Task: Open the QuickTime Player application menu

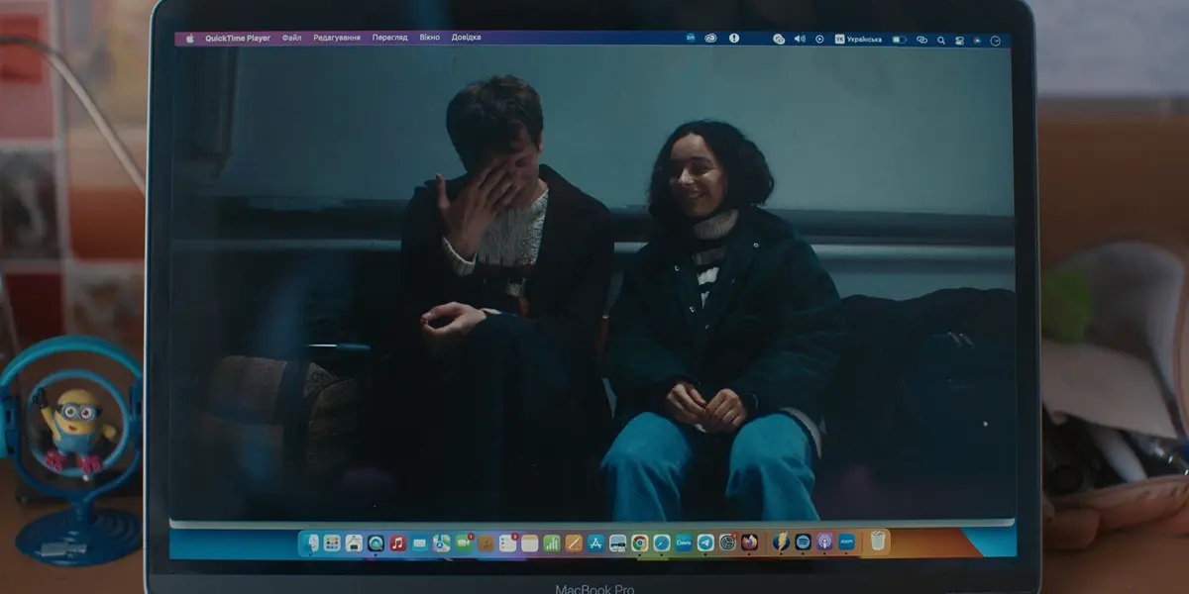Action: tap(237, 38)
